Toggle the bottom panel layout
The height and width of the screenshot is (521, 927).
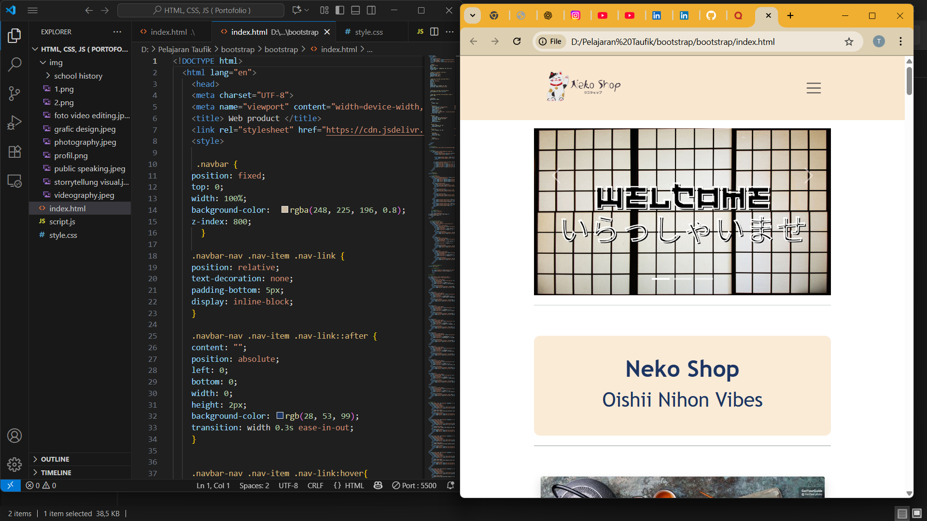(356, 10)
